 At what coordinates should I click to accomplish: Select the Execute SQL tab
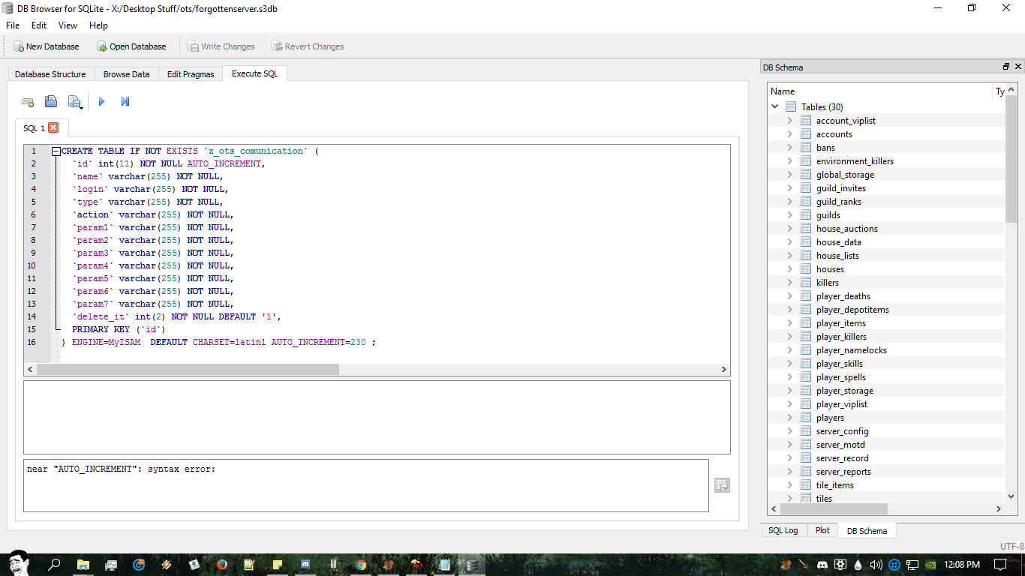(254, 73)
